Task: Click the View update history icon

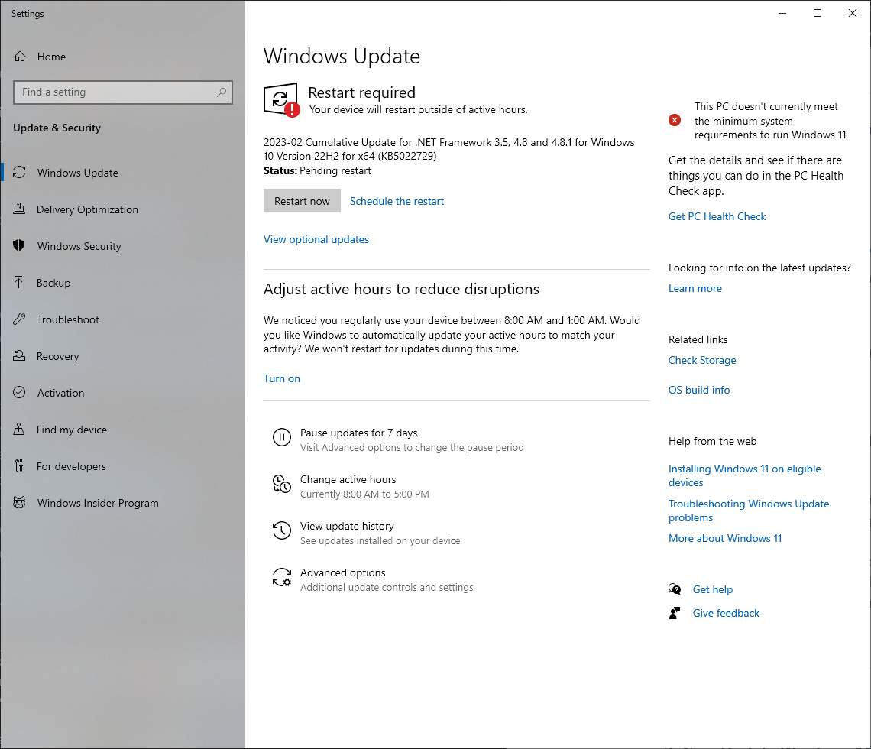Action: [x=282, y=530]
